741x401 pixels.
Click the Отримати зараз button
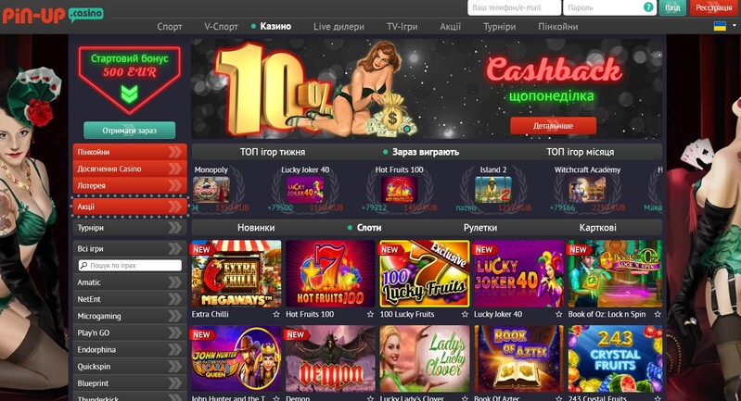130,131
